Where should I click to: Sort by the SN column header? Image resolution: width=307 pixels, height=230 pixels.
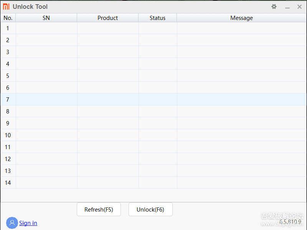pos(46,18)
